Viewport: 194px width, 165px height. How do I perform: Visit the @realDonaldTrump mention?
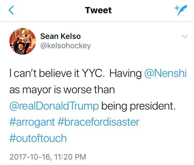tap(54, 106)
